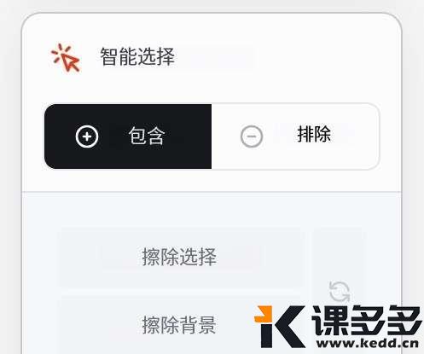Click the 擦除背景 button

[180, 325]
